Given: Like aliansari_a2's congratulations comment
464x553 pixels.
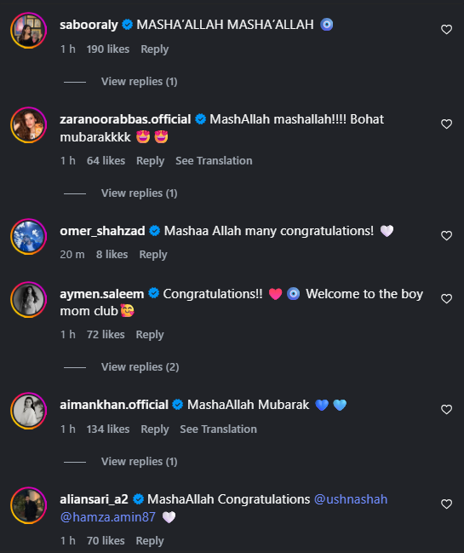Looking at the screenshot, I should (446, 504).
